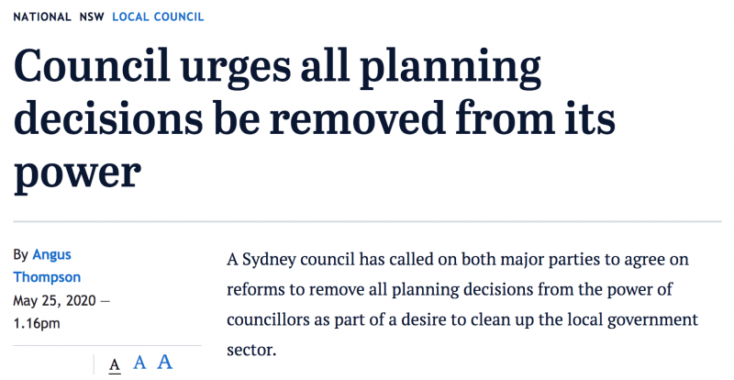Click the May 25, 2020 publish date
This screenshot has height=380, width=734.
tap(54, 301)
